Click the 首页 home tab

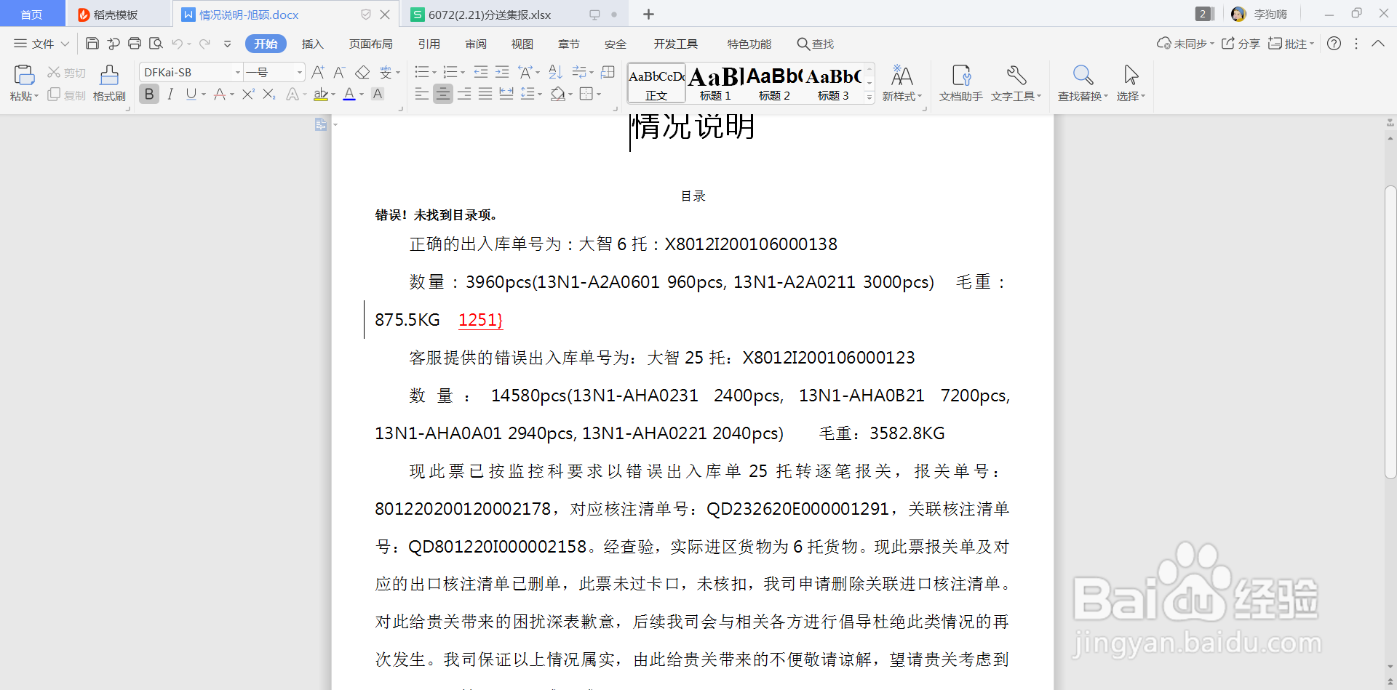point(31,15)
